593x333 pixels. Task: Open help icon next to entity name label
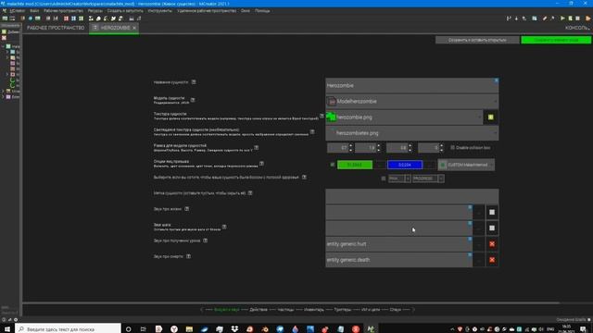194,82
